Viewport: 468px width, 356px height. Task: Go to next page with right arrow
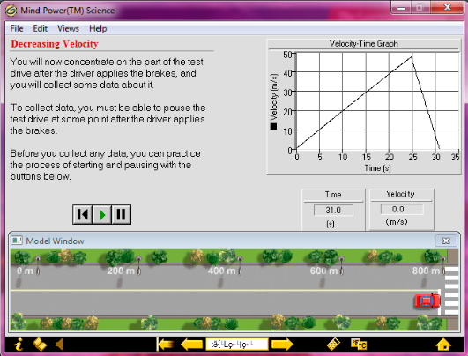click(282, 345)
